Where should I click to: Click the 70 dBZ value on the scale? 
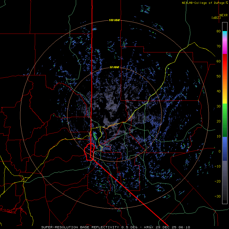point(219,46)
